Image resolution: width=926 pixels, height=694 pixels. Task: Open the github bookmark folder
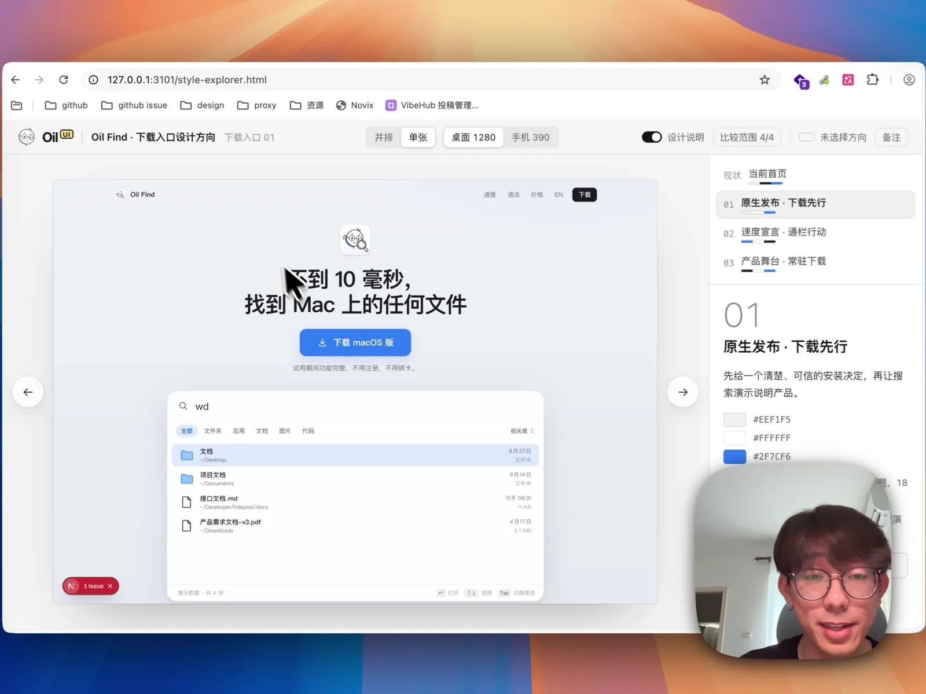point(67,105)
